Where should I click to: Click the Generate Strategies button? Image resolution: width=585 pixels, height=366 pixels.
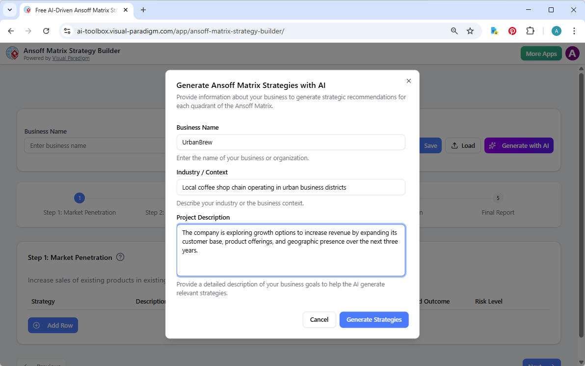pos(374,319)
